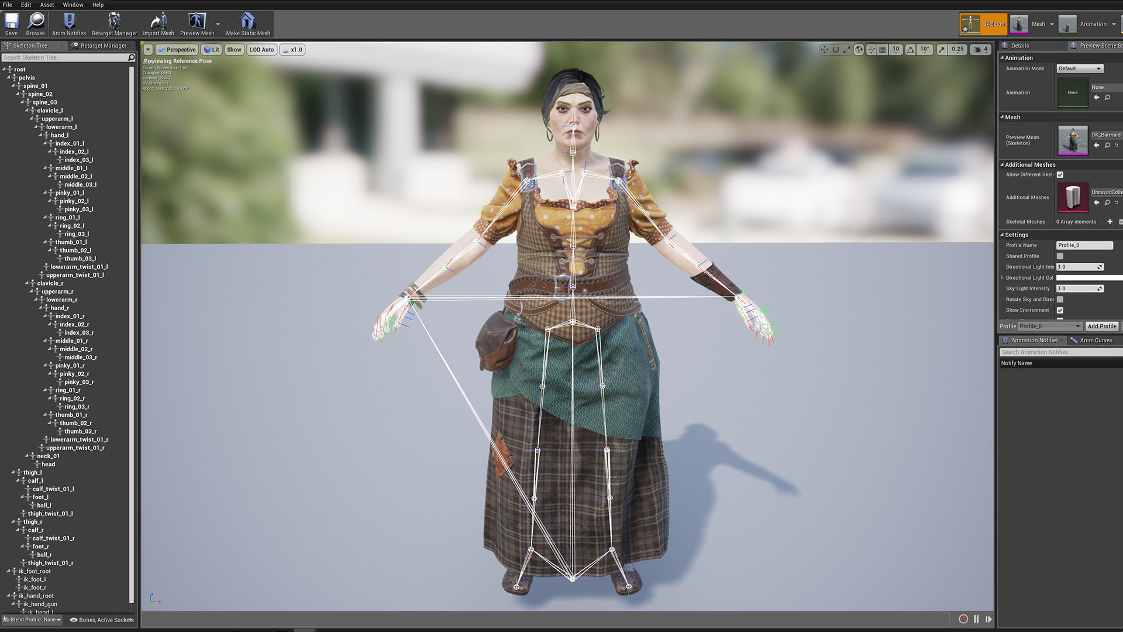
Task: Click the Add Profile button
Action: tap(1102, 327)
